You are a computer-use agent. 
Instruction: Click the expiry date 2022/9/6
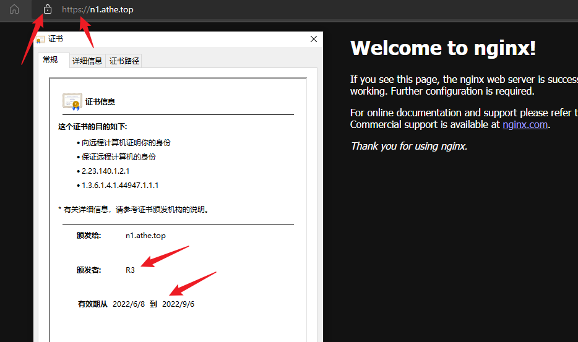point(178,304)
